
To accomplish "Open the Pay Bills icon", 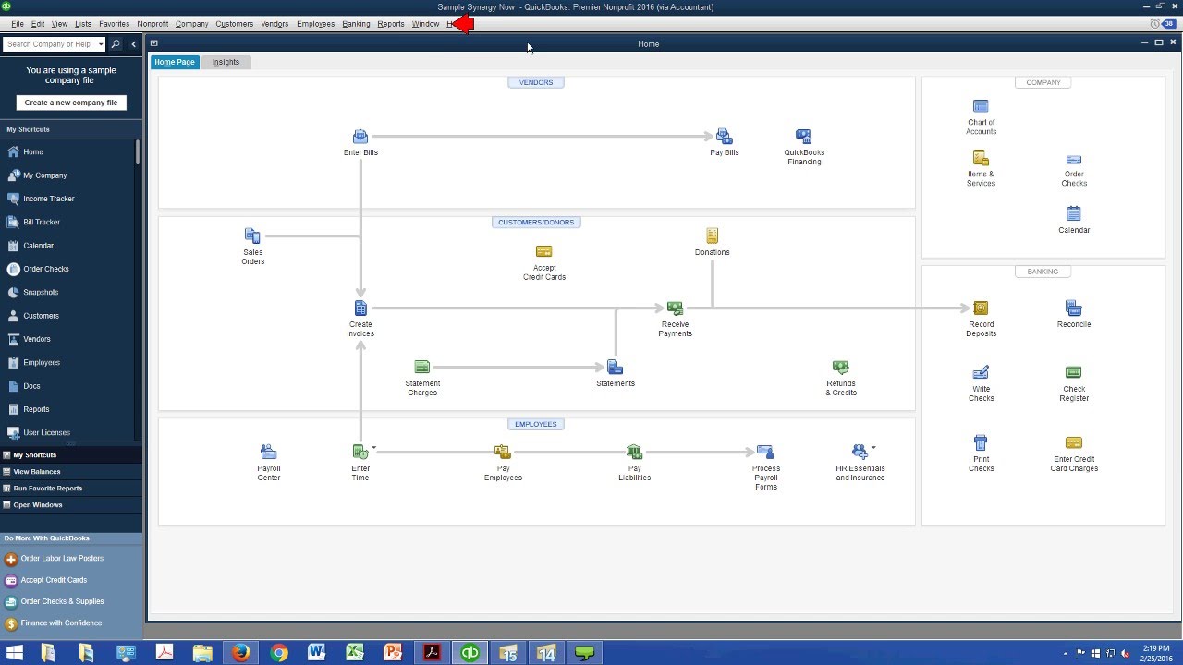I will click(x=725, y=137).
